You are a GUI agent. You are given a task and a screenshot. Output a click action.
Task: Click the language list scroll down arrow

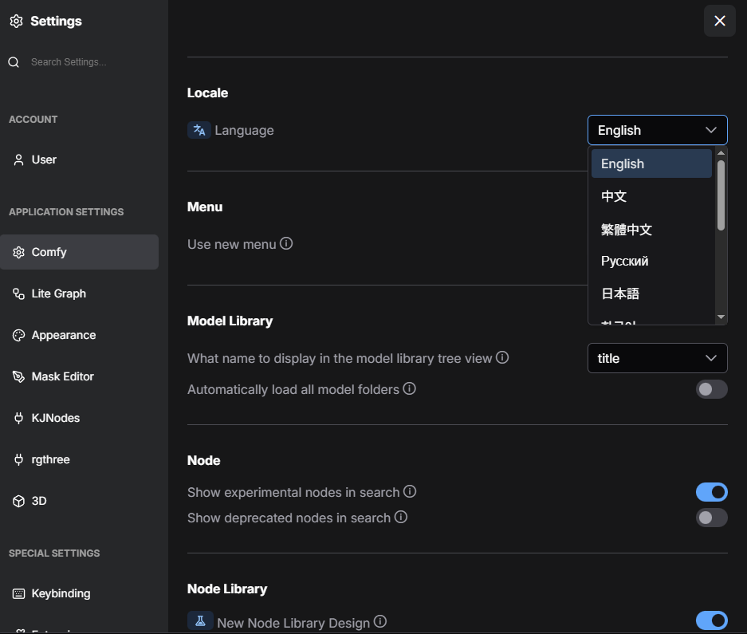pos(721,317)
